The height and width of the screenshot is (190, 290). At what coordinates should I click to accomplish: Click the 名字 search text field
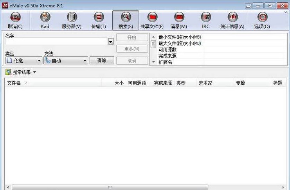(x=56, y=42)
